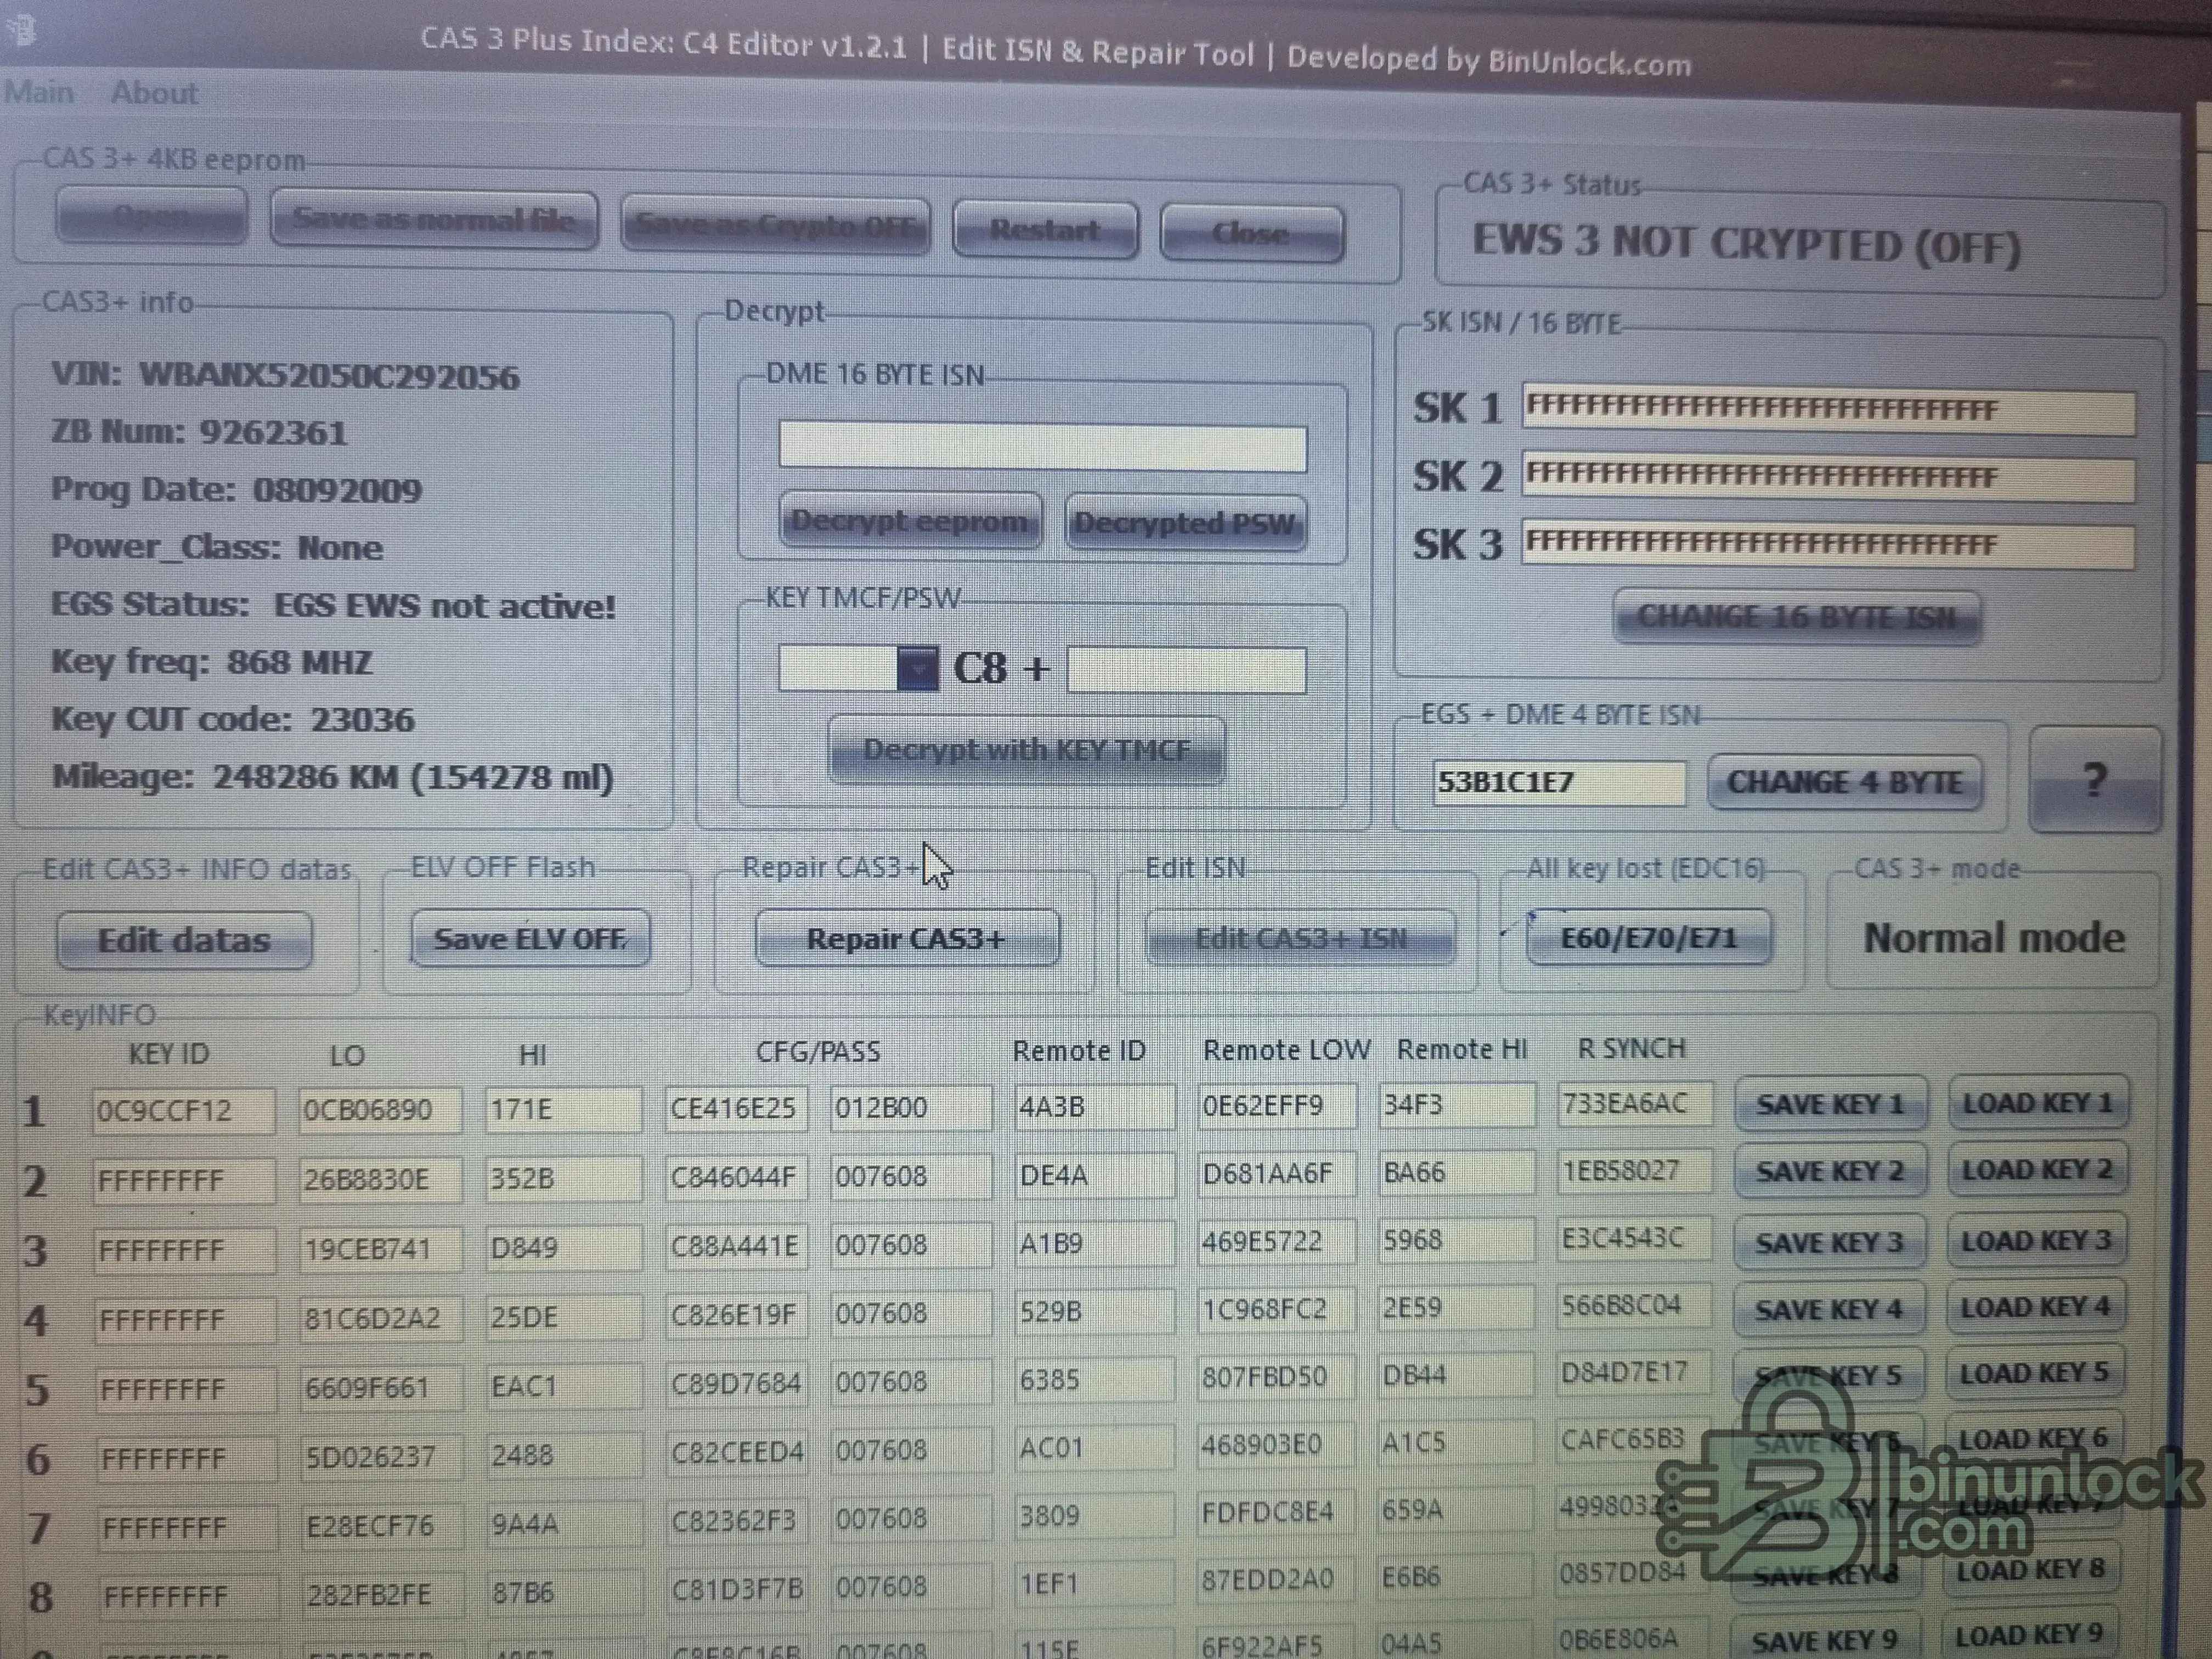Click Remote LOW field containing 469E5722
2212x1659 pixels.
click(1276, 1242)
